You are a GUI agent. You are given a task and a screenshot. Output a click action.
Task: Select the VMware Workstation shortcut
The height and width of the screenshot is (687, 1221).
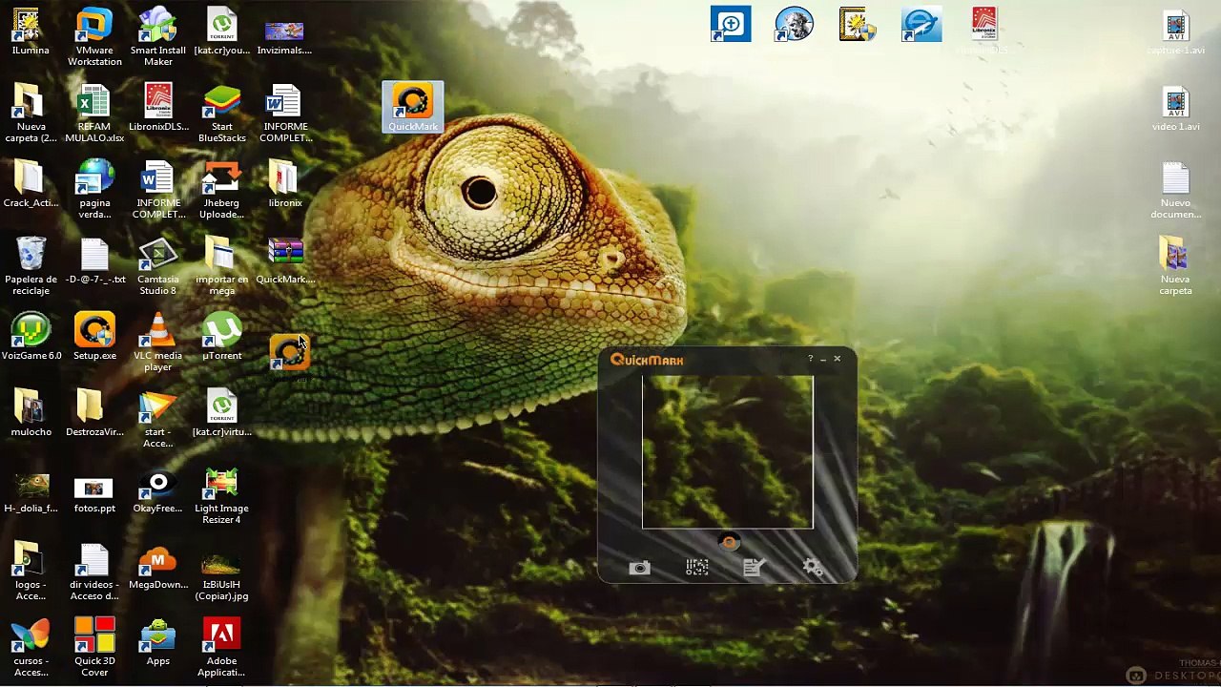coord(94,36)
